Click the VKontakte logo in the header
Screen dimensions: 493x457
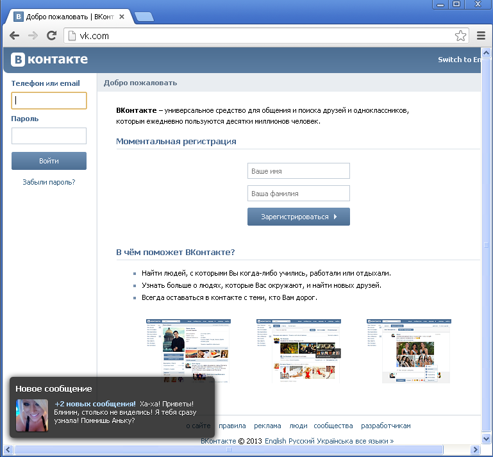coord(49,60)
